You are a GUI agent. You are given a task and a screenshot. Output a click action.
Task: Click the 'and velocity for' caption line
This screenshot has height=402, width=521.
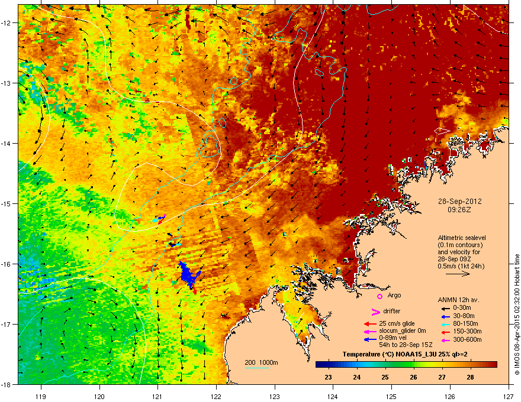pos(458,252)
